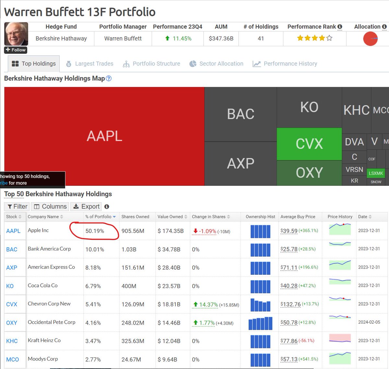Sort by the Value Owned column
Viewport: 389px width, 369px height.
click(172, 217)
